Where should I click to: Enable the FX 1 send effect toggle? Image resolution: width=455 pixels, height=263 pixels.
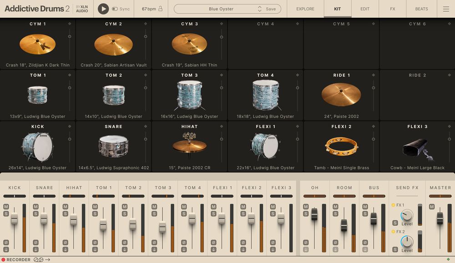(x=393, y=204)
